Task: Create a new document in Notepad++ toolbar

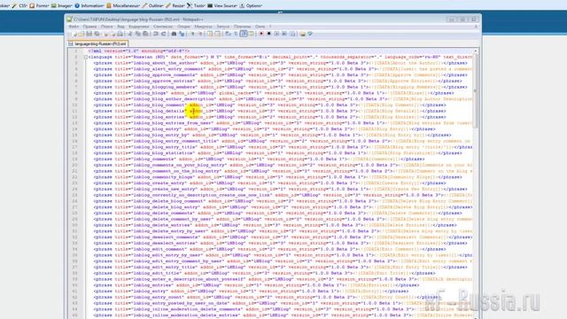Action: [x=75, y=34]
